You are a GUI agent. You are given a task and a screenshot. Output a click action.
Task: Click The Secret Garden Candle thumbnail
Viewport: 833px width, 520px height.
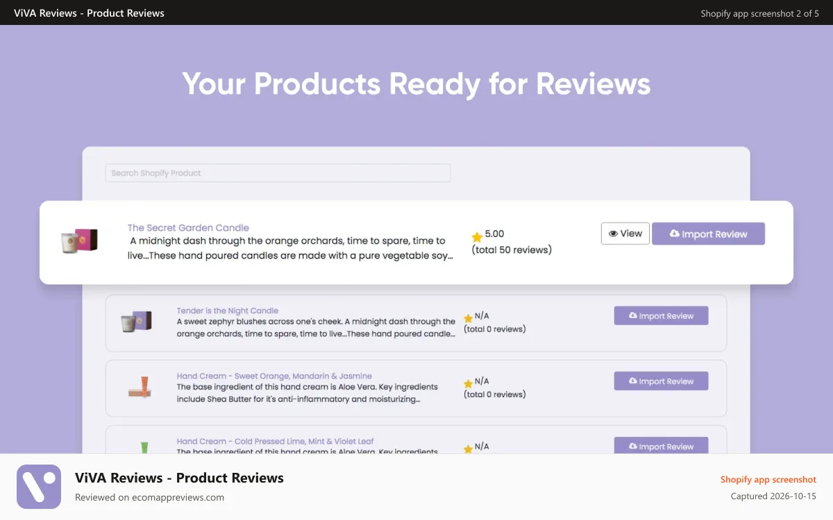click(79, 241)
